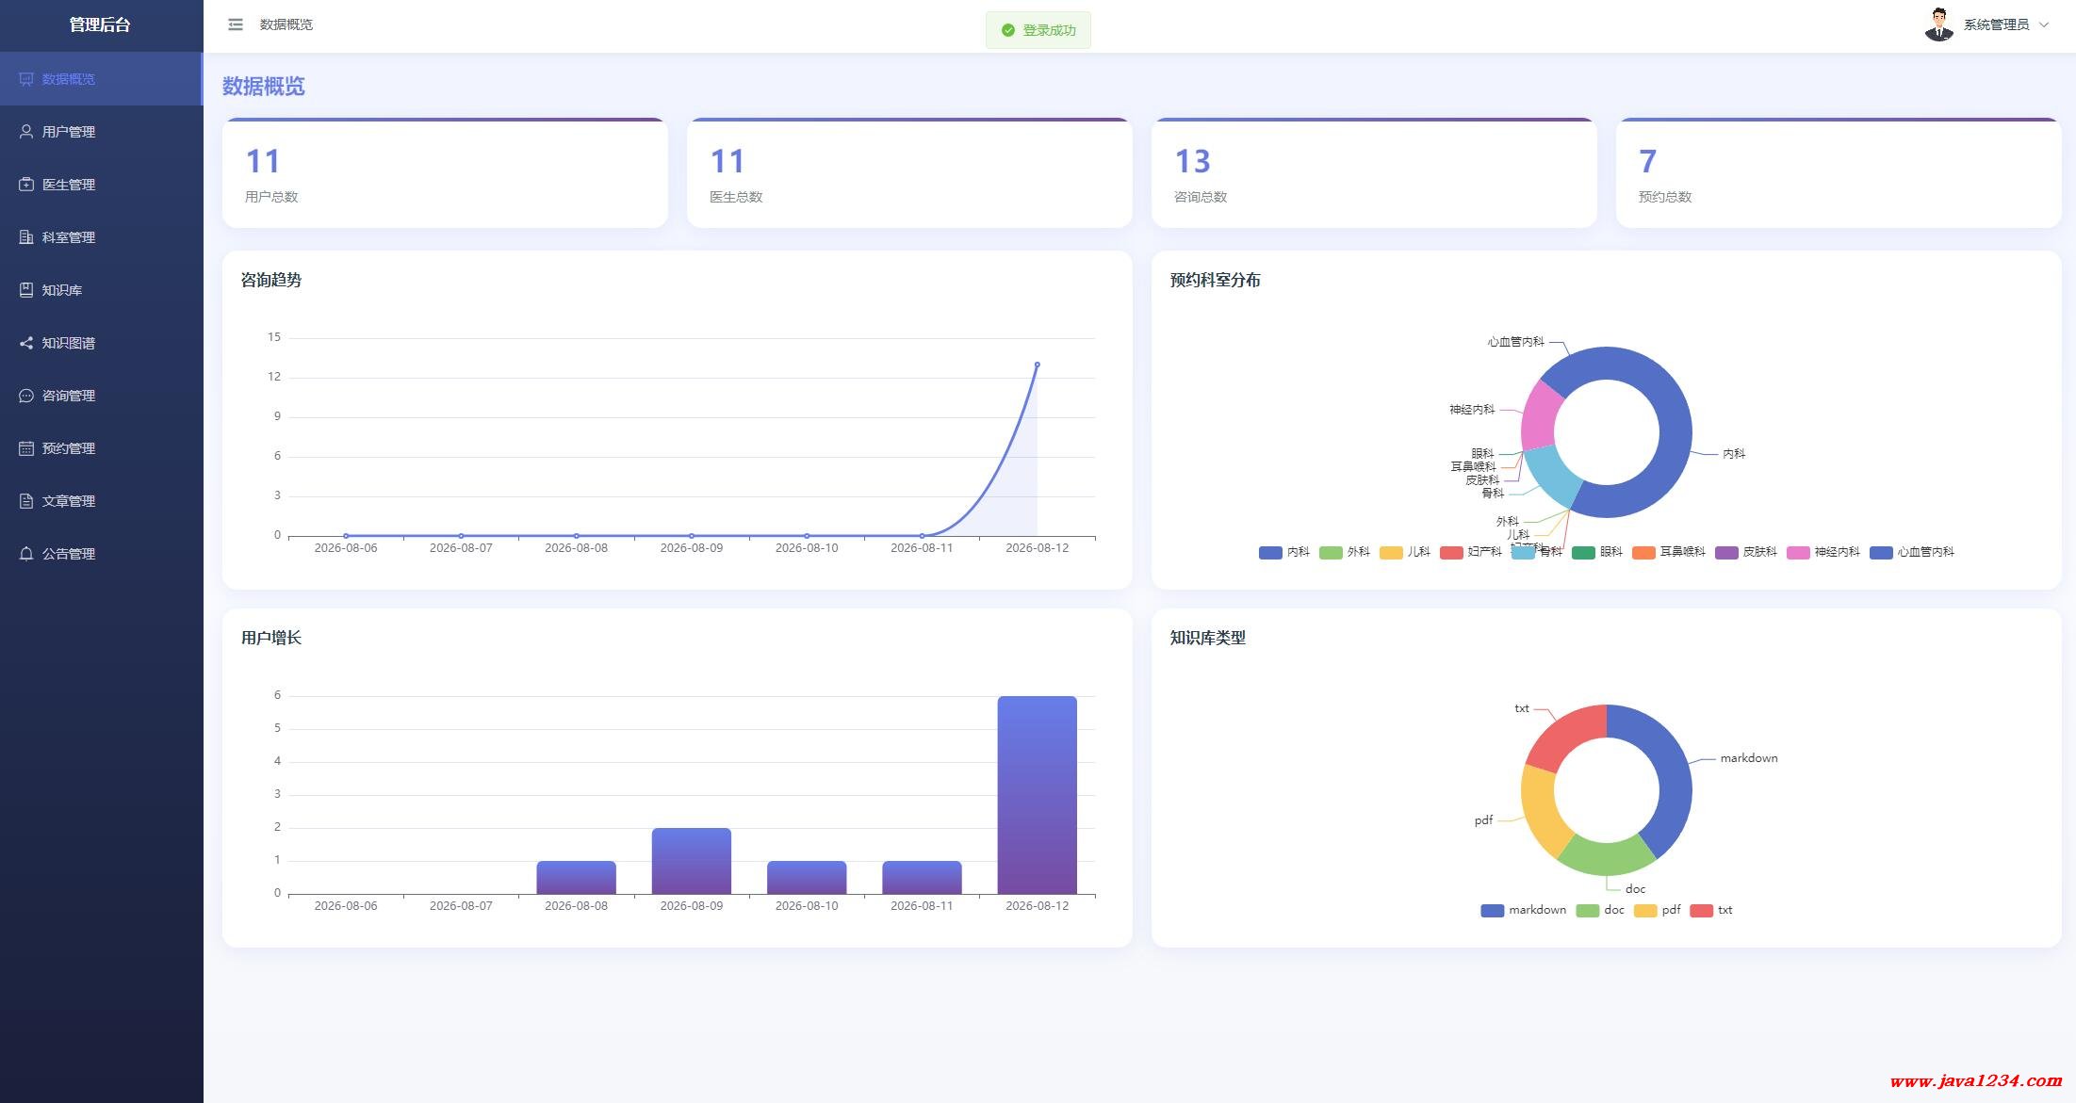Toggle 内科 legend in department chart
The image size is (2076, 1103).
click(x=1283, y=552)
